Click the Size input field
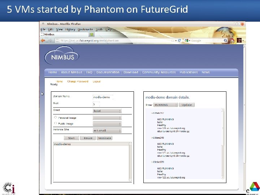This screenshot has height=195, width=260. click(x=96, y=104)
